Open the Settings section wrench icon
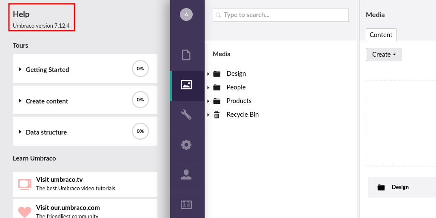The width and height of the screenshot is (436, 218). [x=186, y=115]
